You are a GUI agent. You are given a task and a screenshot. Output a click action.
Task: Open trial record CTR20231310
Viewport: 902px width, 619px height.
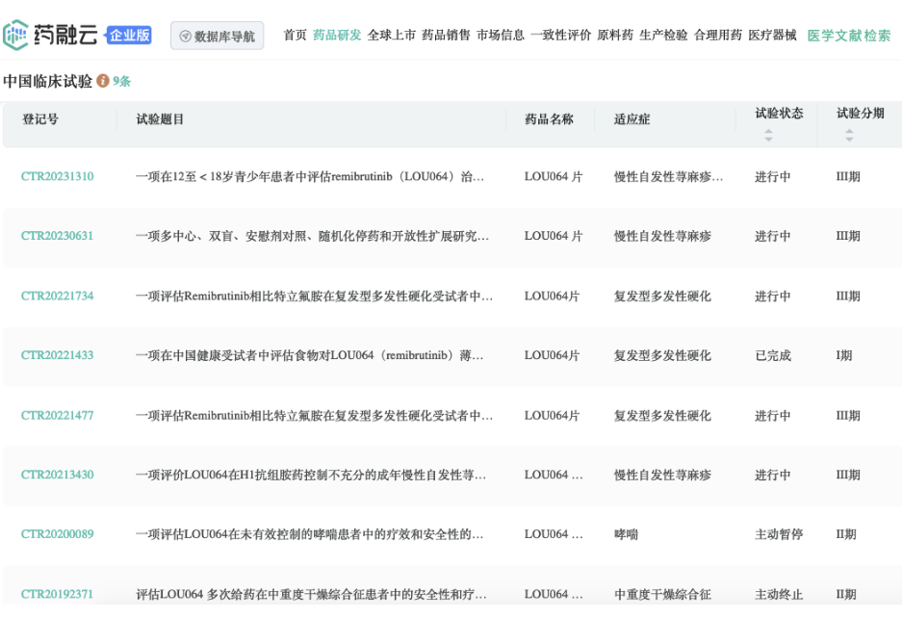coord(58,177)
